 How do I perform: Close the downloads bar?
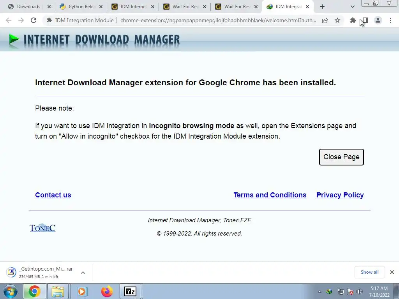click(x=392, y=272)
